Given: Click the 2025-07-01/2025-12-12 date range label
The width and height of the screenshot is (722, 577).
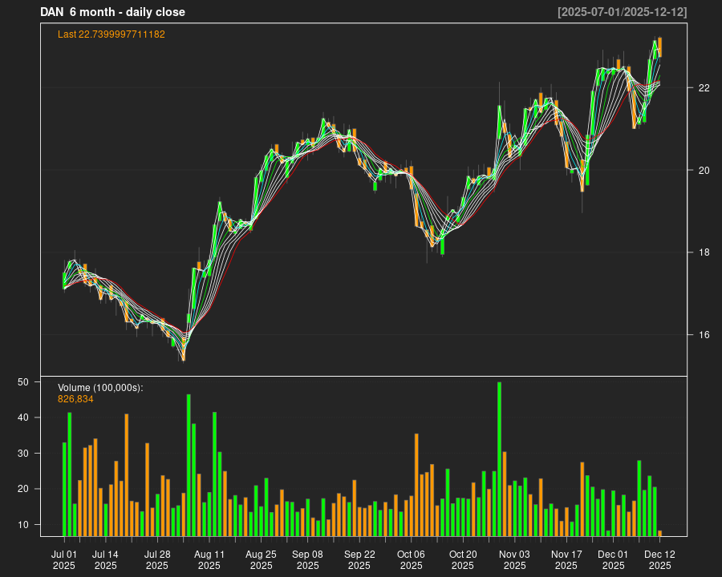Looking at the screenshot, I should click(622, 12).
